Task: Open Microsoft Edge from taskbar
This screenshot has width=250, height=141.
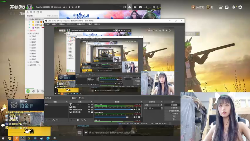Action: (x=48, y=138)
